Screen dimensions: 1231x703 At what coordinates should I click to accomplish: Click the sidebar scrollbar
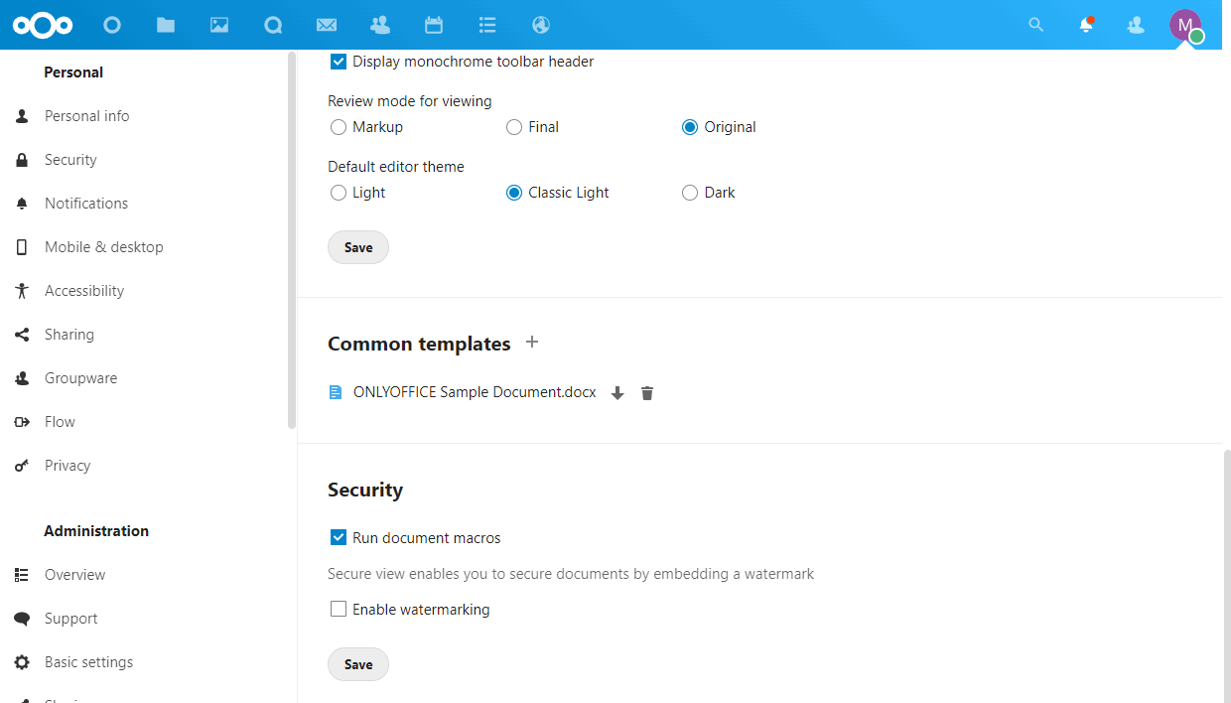point(292,238)
